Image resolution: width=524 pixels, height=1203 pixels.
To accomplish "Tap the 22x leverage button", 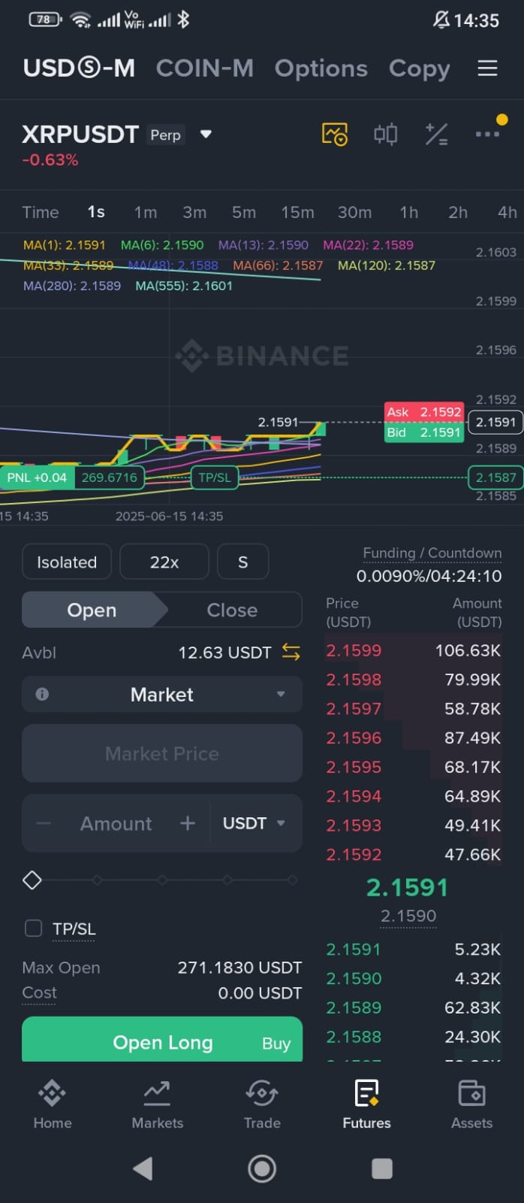I will point(164,562).
